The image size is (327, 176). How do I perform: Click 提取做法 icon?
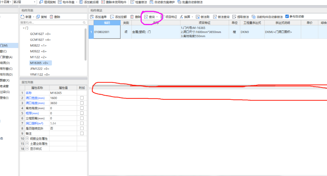click(234, 17)
